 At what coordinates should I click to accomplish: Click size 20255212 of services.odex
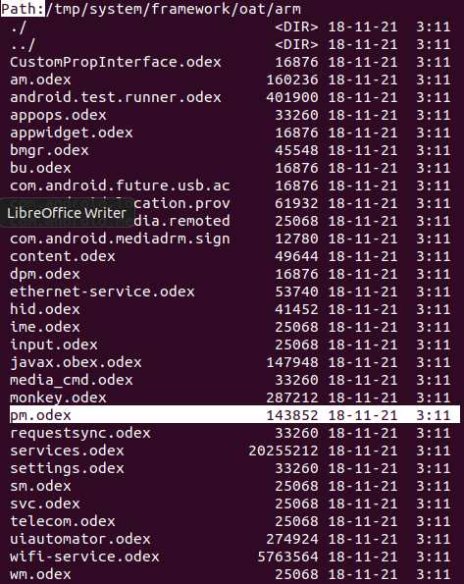tap(284, 451)
